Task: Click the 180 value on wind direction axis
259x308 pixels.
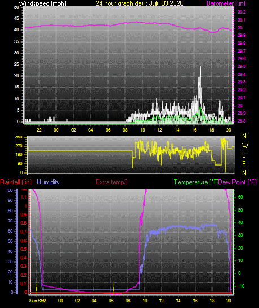Action: tap(19, 155)
